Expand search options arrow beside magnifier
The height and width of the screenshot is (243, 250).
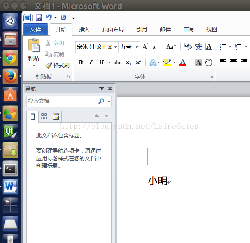109,101
